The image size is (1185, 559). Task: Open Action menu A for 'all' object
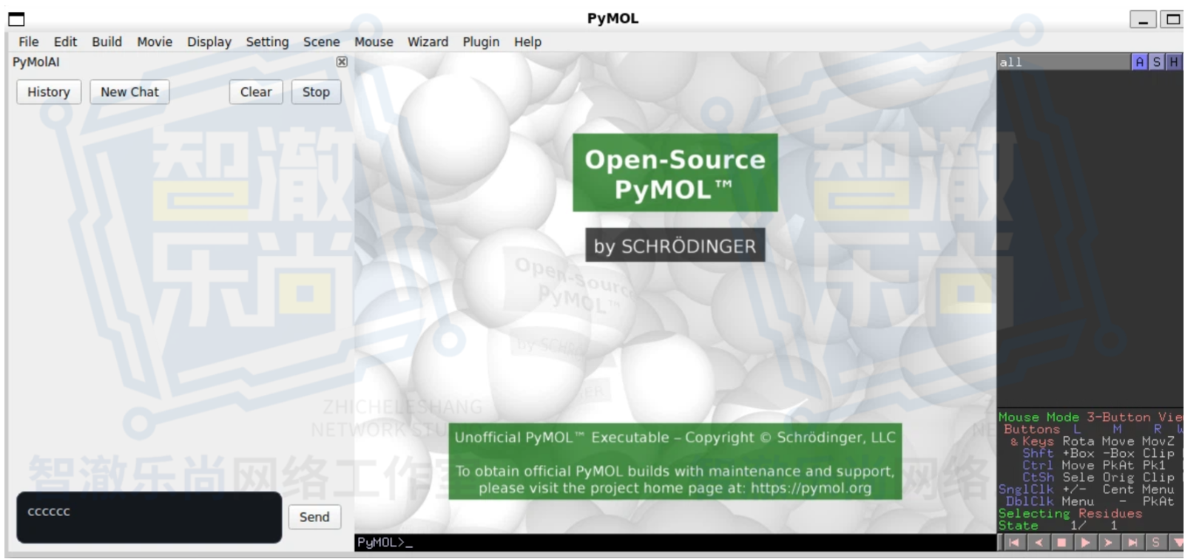pos(1139,62)
